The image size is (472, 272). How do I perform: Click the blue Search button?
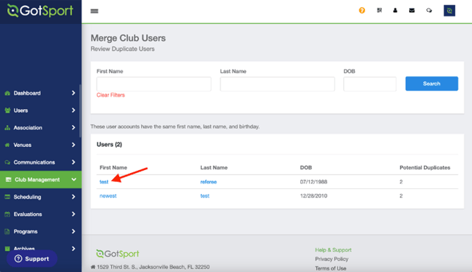pyautogui.click(x=432, y=84)
